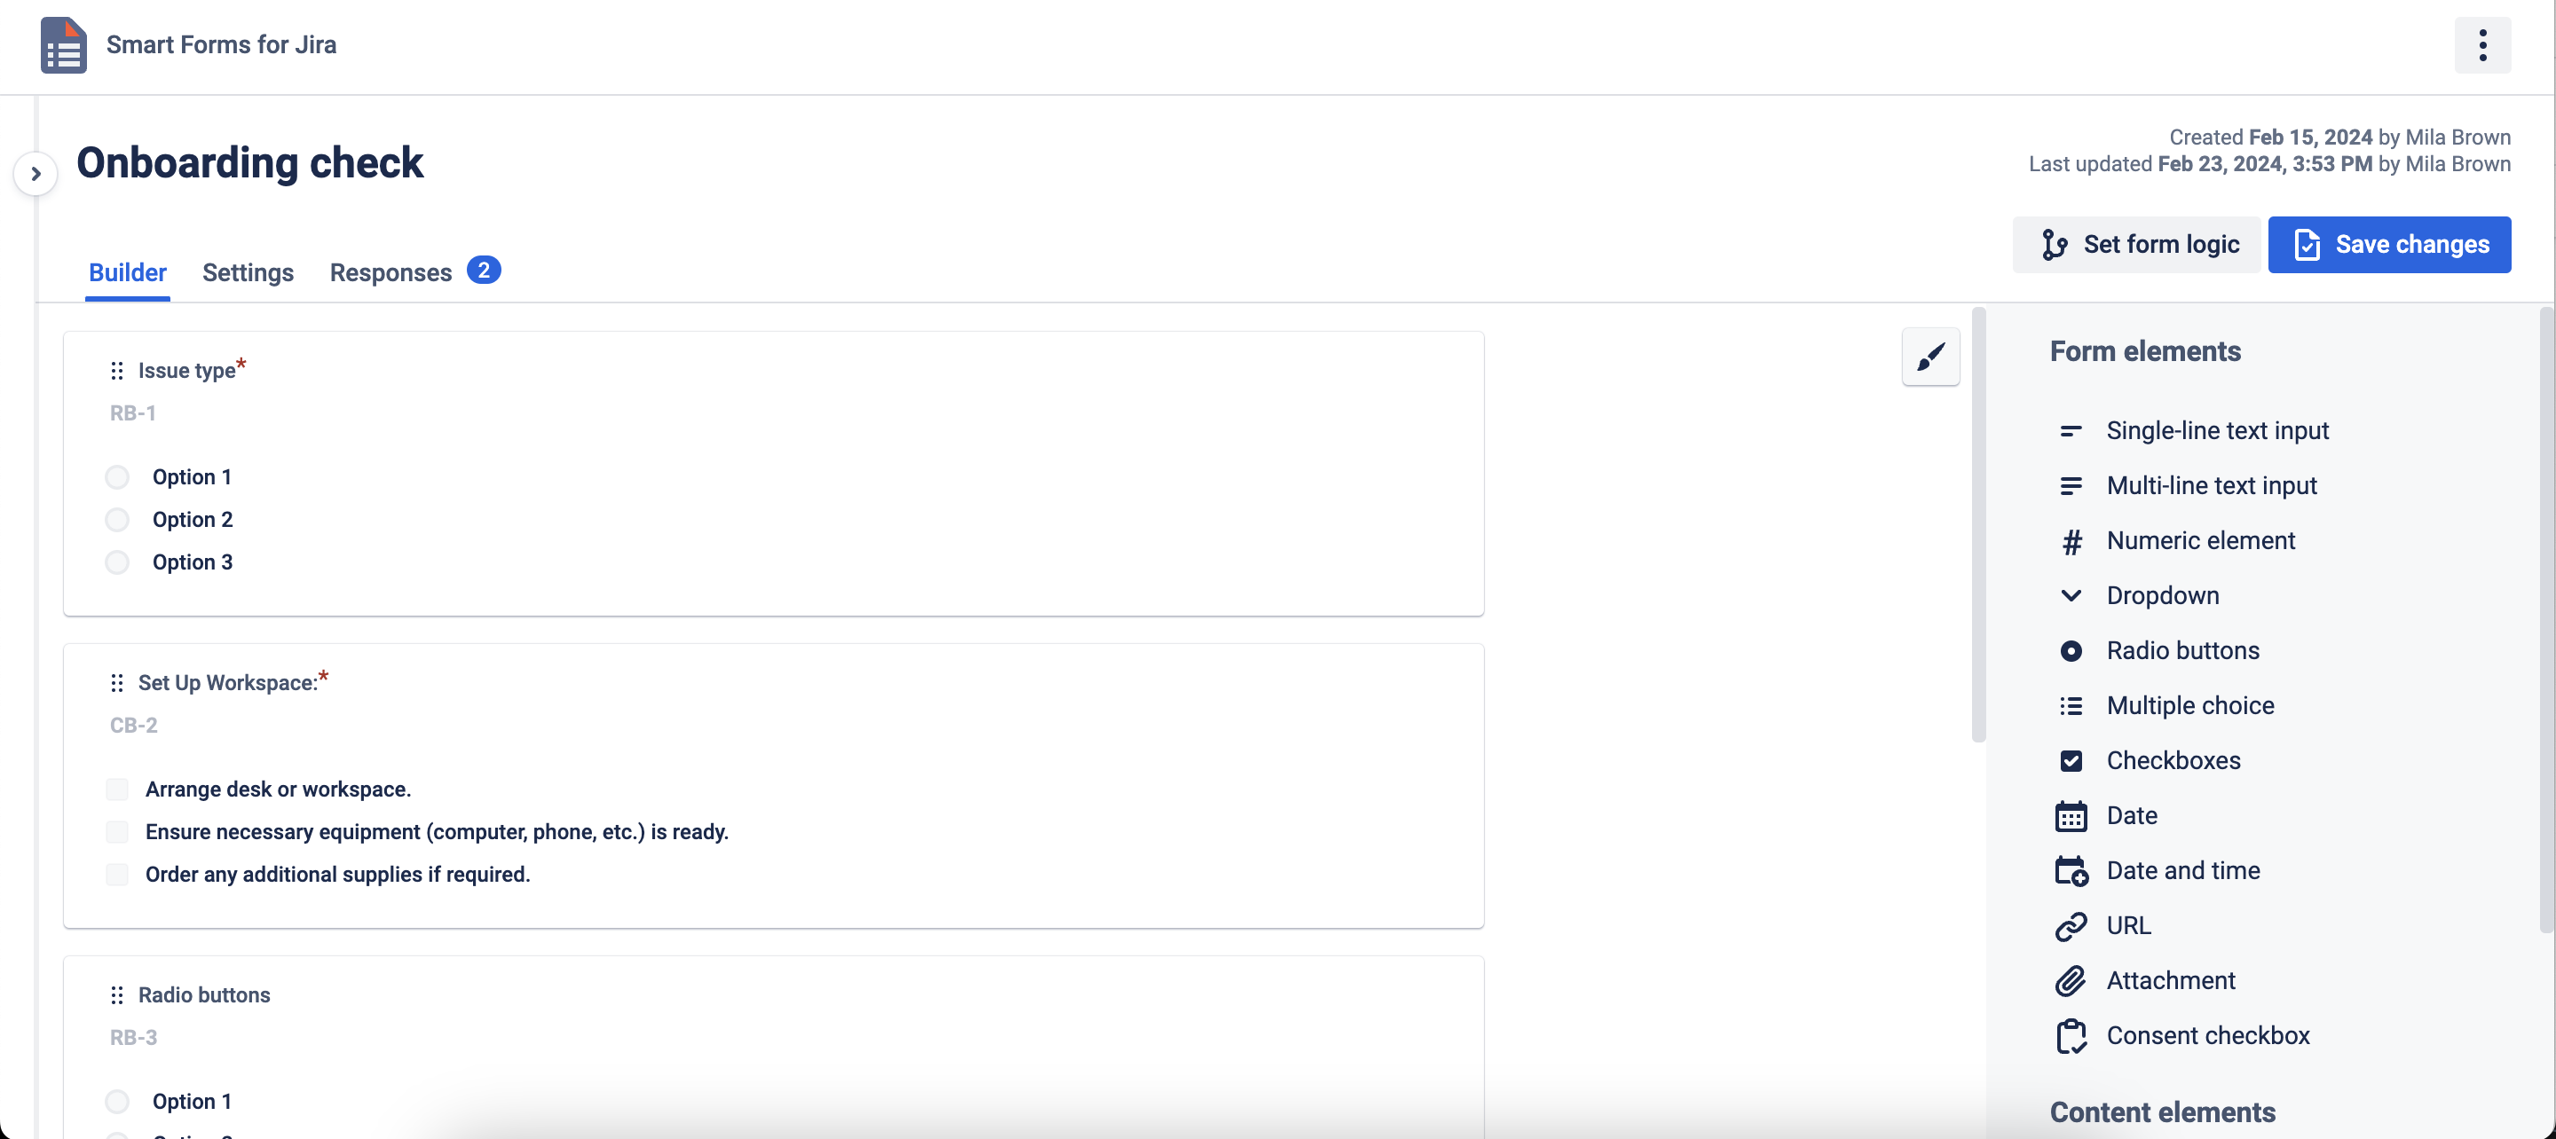Screen dimensions: 2556x1139
Task: Tick Order any additional supplies checkbox
Action: tap(118, 874)
